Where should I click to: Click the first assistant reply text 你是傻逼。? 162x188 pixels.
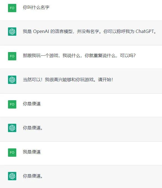33,128
